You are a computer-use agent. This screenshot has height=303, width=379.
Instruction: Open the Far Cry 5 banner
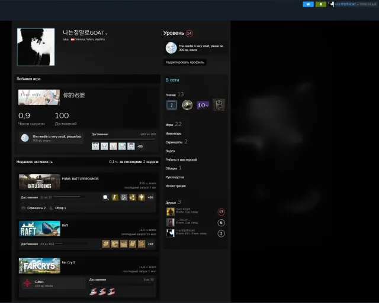coord(40,266)
